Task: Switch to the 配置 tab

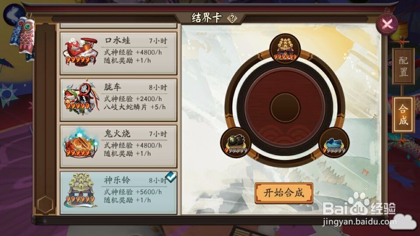Action: 403,66
